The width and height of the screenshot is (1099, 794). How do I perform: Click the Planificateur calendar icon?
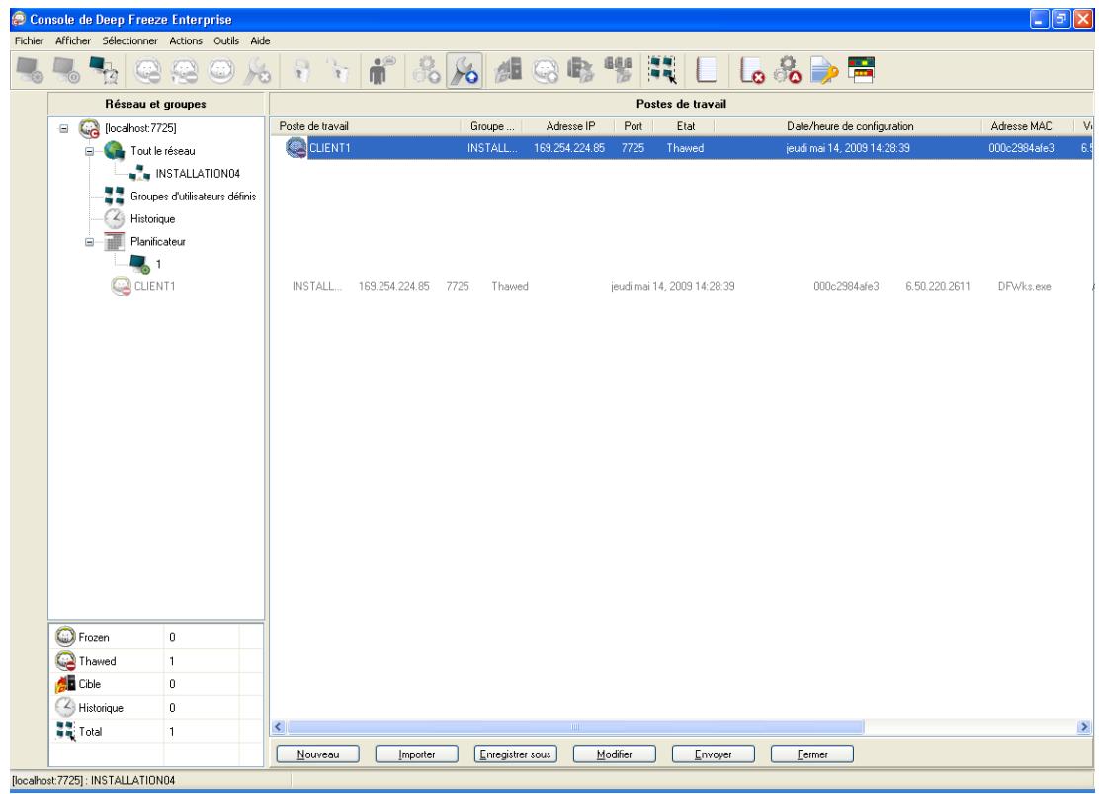point(115,242)
